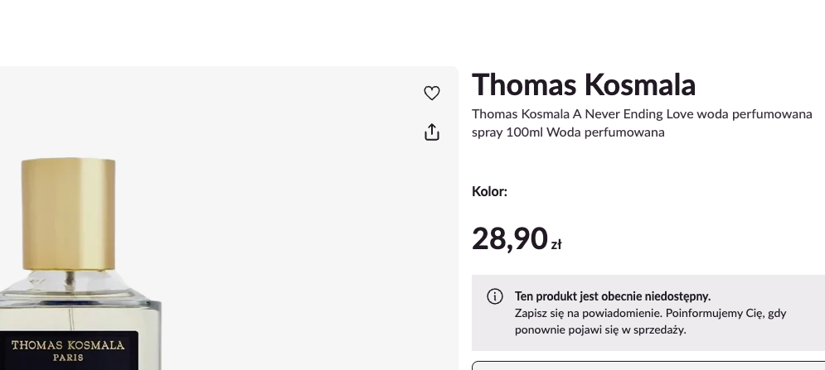Click the PARIS text on bottle label

click(x=68, y=358)
